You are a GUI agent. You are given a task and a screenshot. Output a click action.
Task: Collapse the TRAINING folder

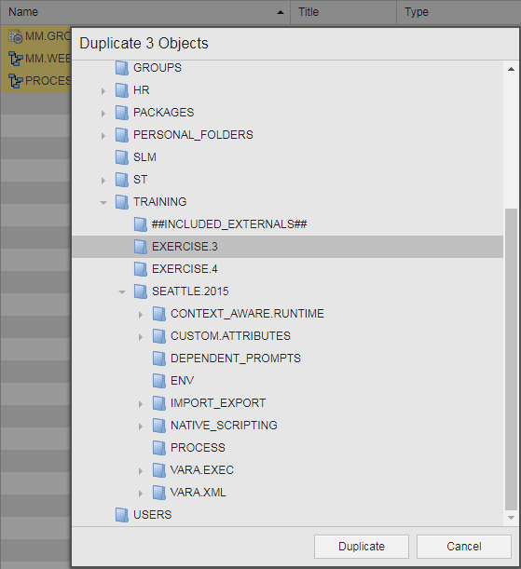click(x=103, y=202)
